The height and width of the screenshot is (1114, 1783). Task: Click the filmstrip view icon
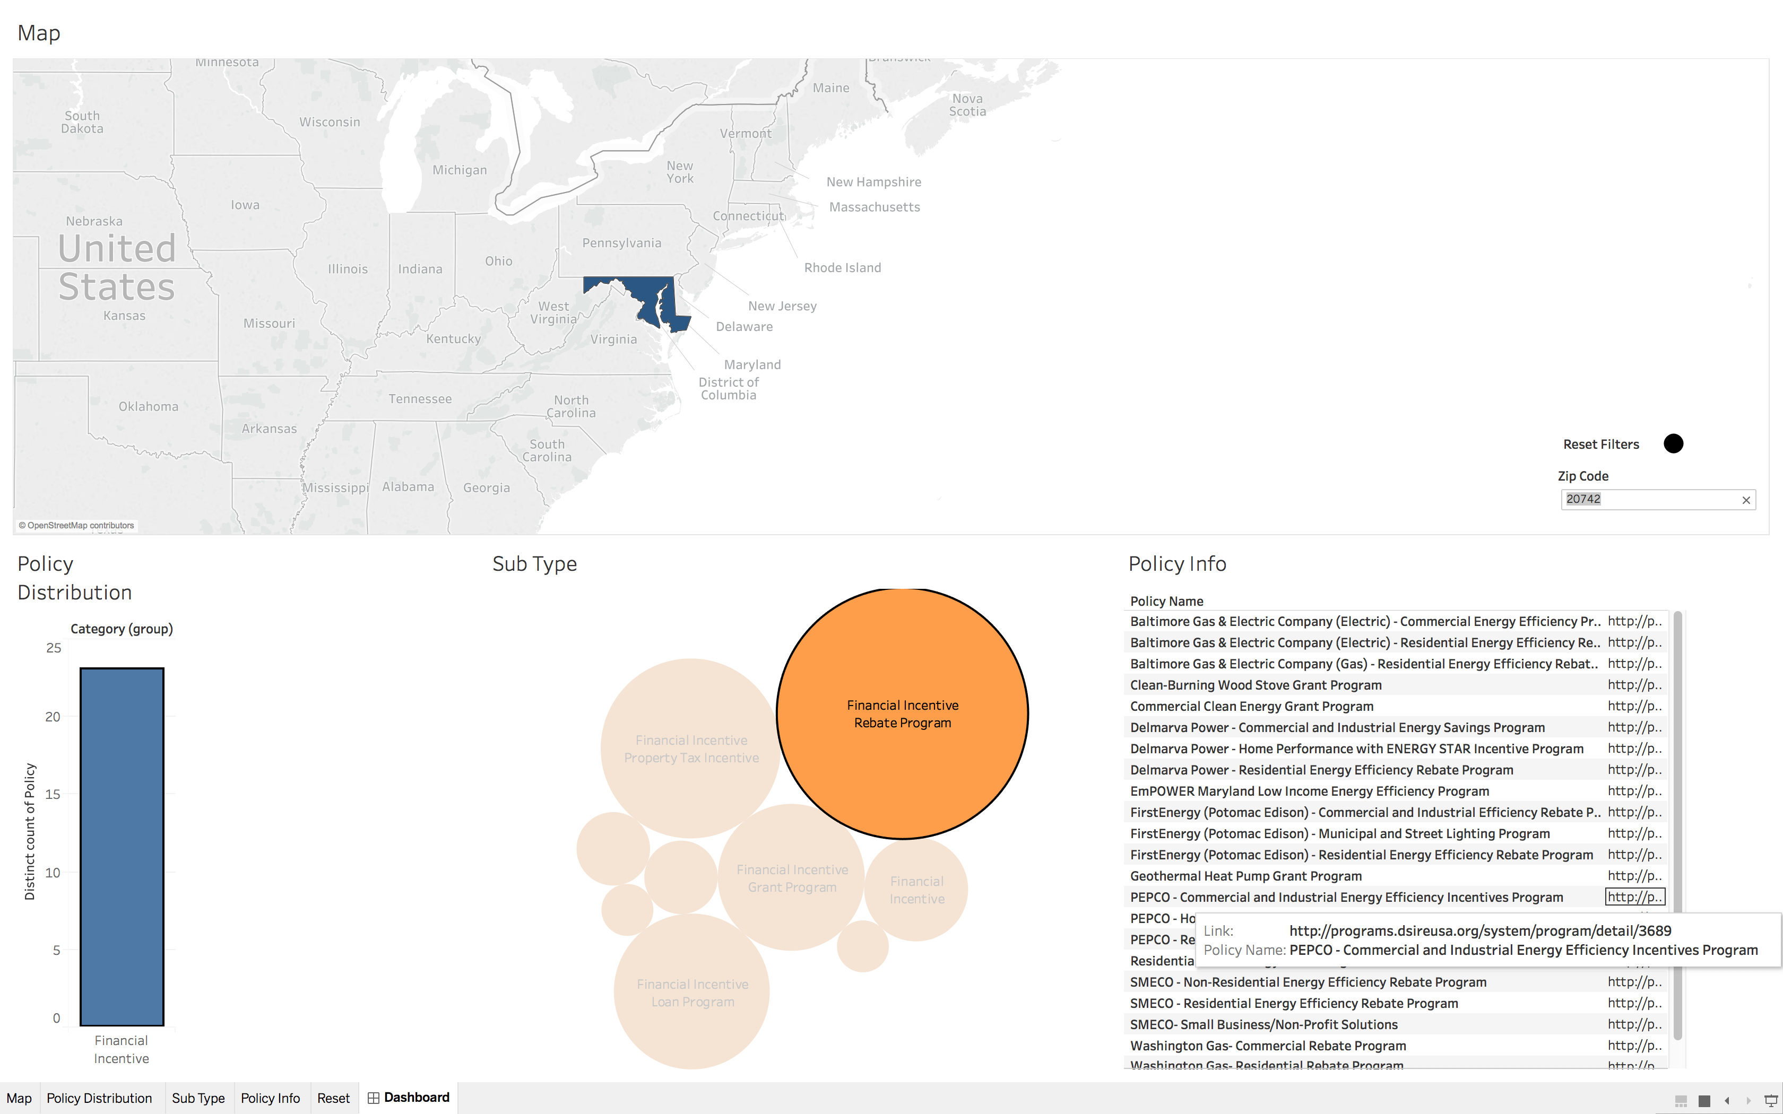click(x=1681, y=1101)
